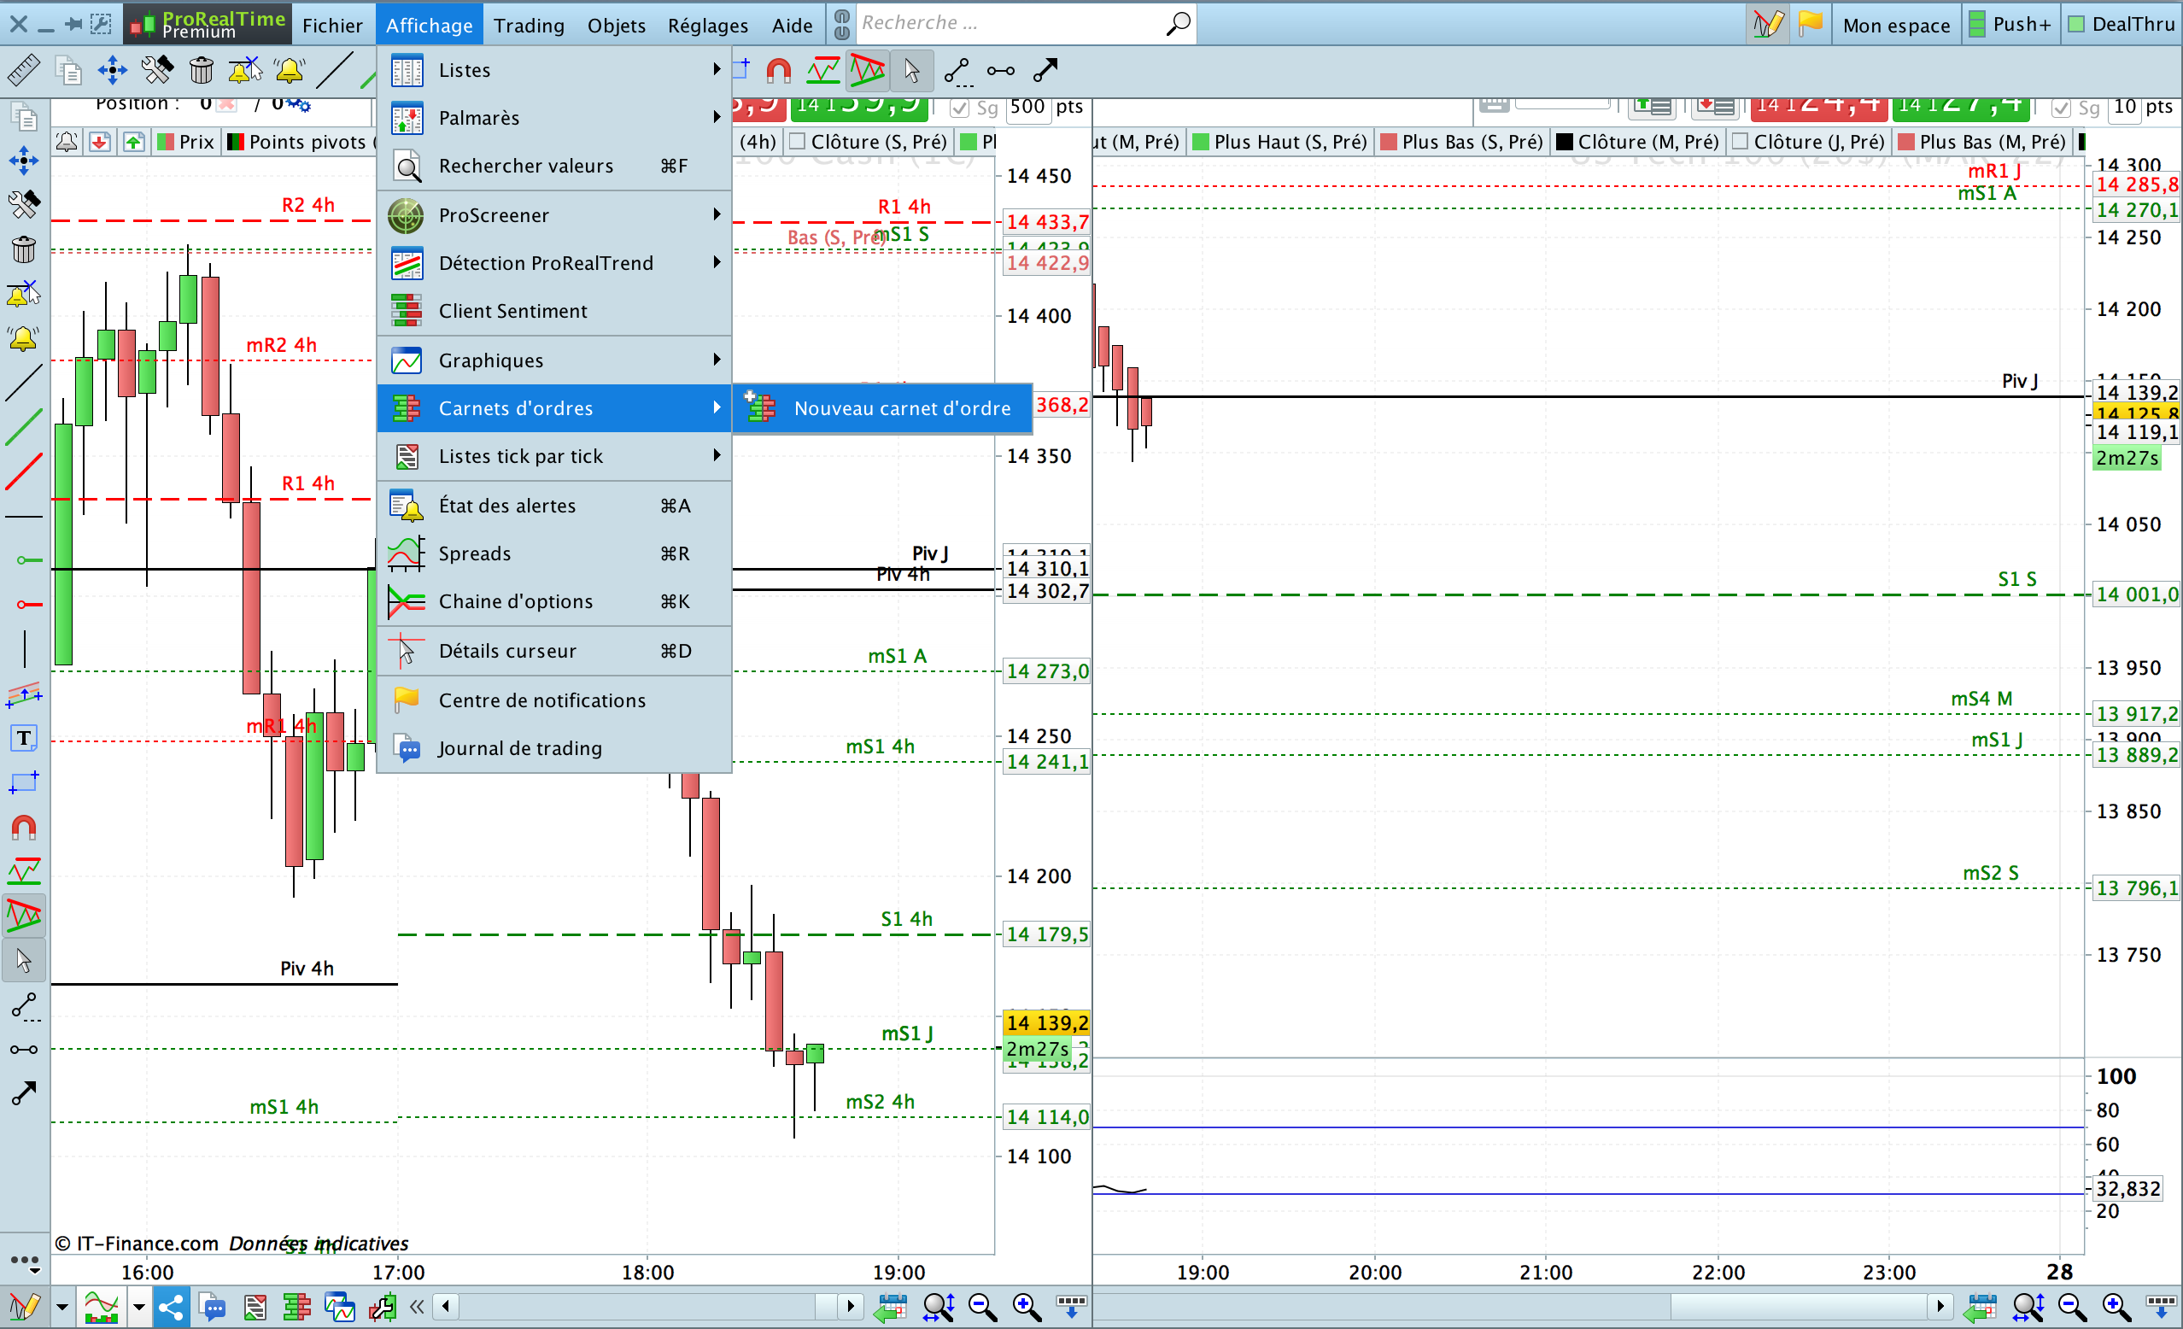Screen dimensions: 2183x1329
Task: Toggle the Sg checkbox beside 500 pts
Action: tap(958, 108)
